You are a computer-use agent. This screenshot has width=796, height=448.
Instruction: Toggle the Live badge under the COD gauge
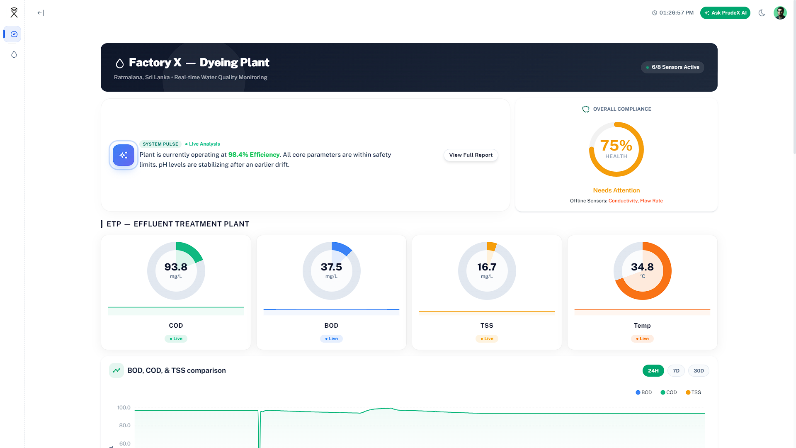click(x=176, y=338)
